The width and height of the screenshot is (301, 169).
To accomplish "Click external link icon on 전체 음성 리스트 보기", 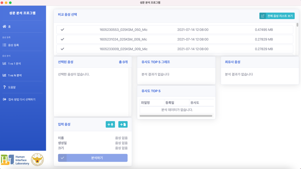I will pyautogui.click(x=262, y=16).
